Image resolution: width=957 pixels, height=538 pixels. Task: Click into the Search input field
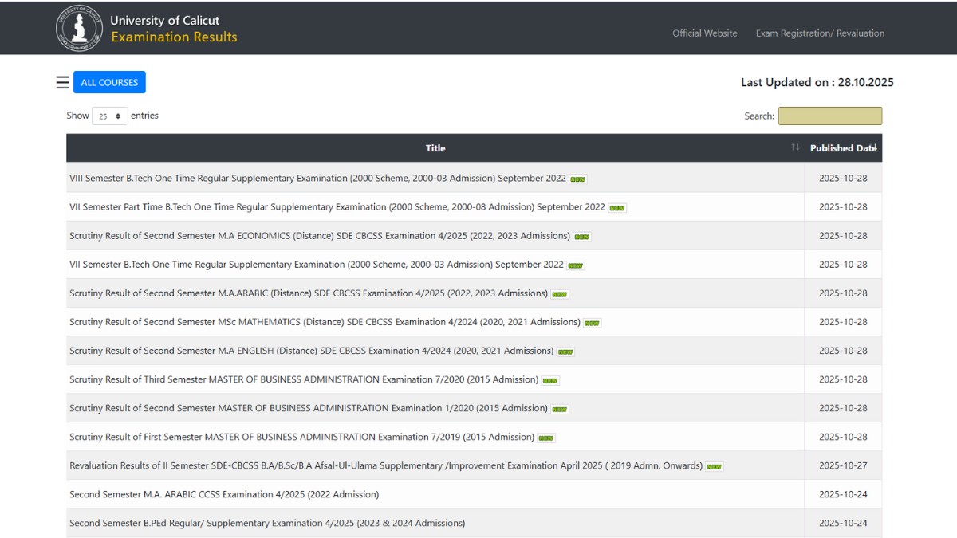point(829,116)
